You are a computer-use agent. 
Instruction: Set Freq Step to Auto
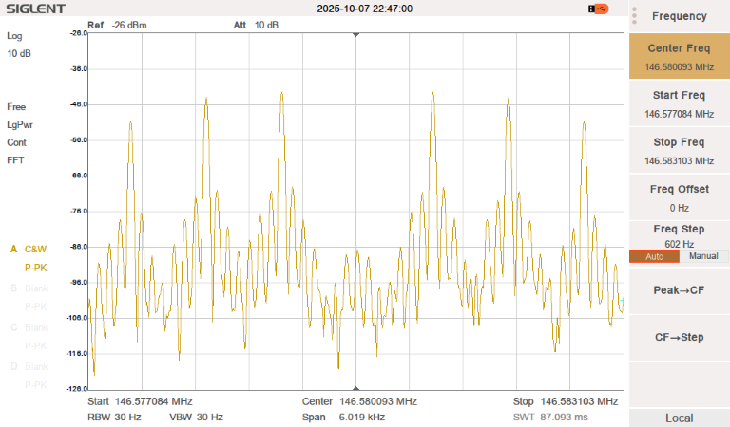654,256
